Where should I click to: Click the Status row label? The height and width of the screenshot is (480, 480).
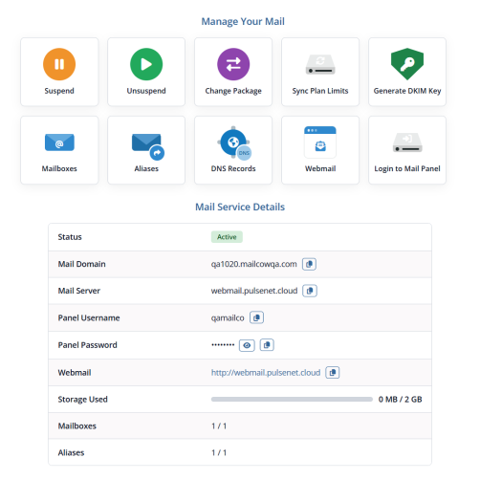(70, 237)
